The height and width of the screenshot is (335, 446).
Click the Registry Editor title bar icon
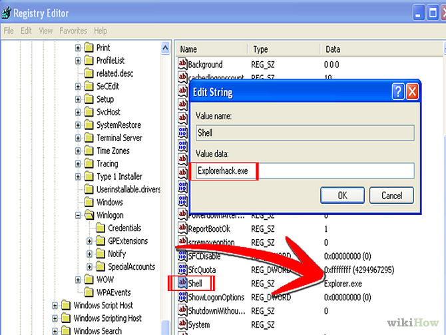click(6, 13)
